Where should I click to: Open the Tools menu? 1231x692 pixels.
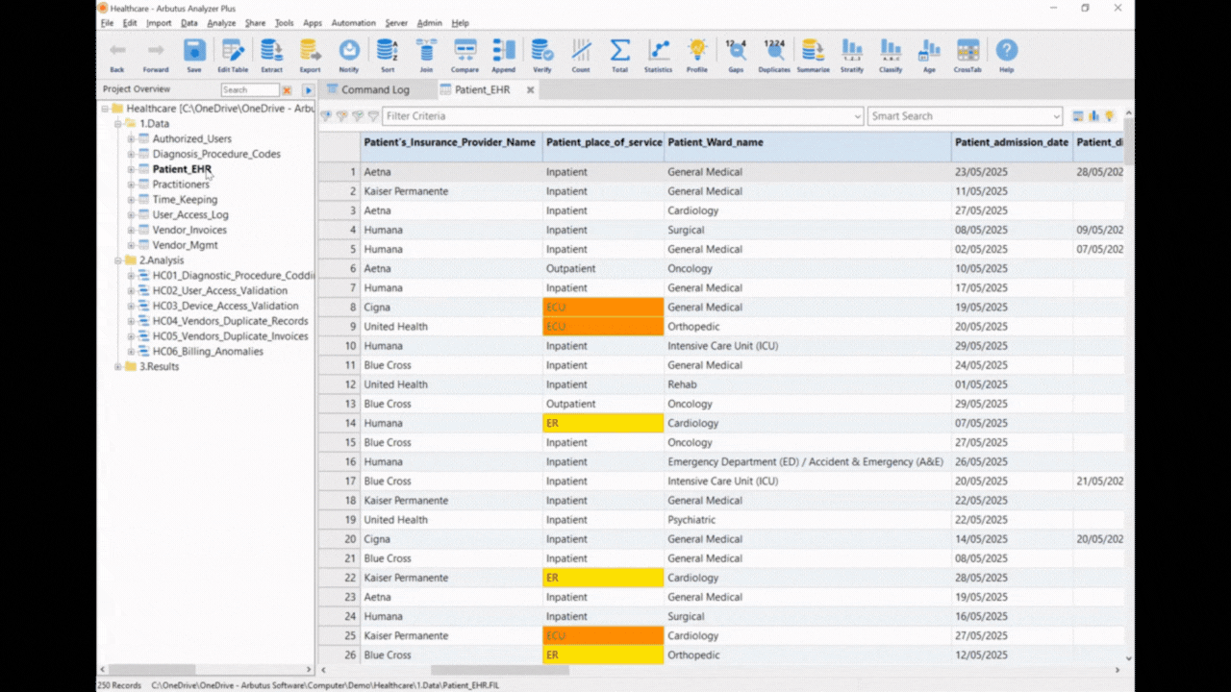point(284,23)
